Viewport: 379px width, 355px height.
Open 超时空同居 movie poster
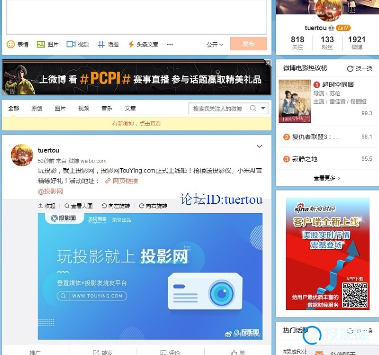[295, 101]
